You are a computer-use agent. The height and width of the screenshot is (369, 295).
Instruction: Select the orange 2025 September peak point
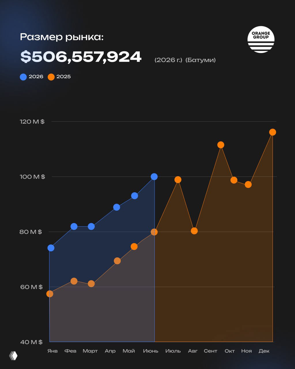pos(221,145)
